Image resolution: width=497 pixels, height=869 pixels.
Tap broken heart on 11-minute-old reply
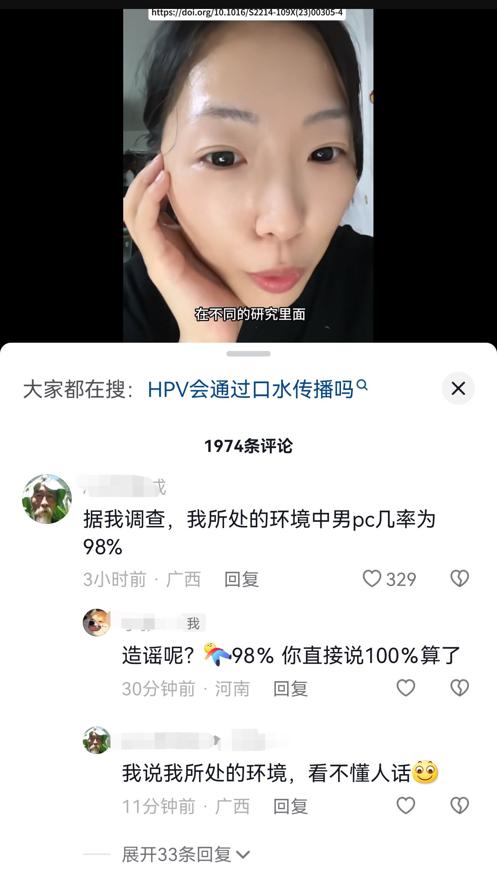(459, 806)
